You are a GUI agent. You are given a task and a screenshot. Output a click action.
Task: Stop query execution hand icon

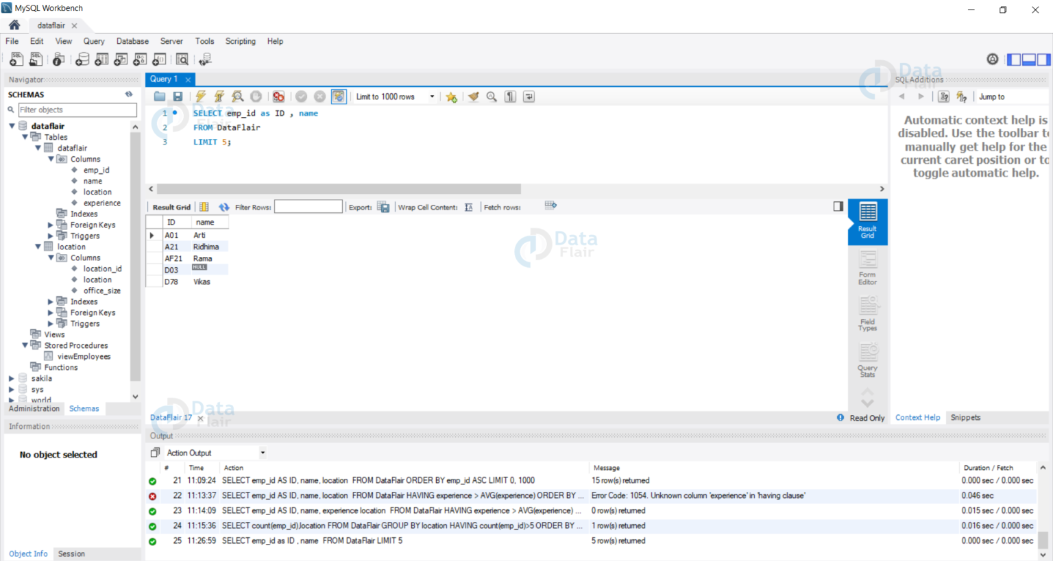(x=256, y=97)
